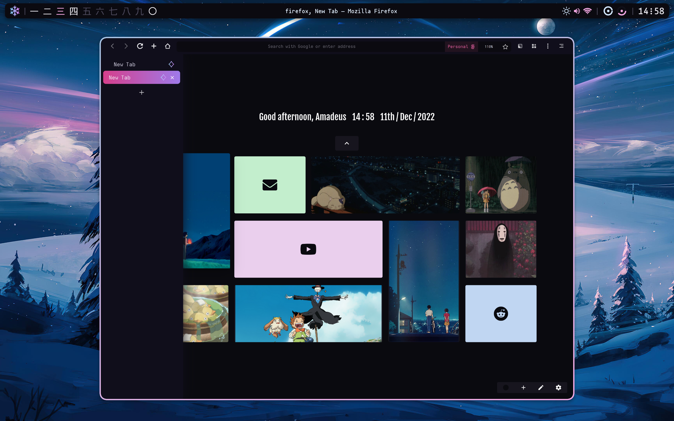
Task: Open the mail tile on start page
Action: 270,185
